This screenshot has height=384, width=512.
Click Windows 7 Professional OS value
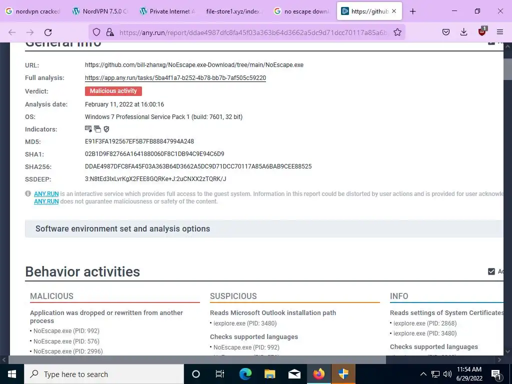[x=163, y=116]
